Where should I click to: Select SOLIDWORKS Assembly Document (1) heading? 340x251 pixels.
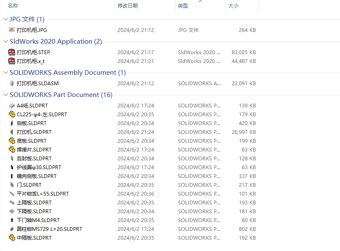click(x=68, y=73)
